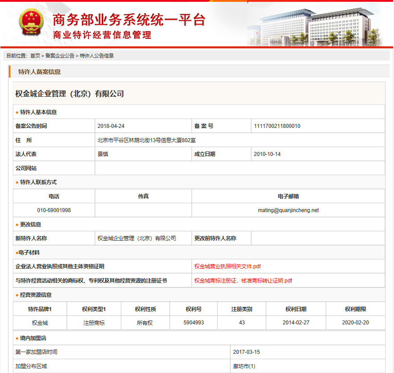Click the subtitle 商业特许经营信息管理
The width and height of the screenshot is (394, 373).
102,35
